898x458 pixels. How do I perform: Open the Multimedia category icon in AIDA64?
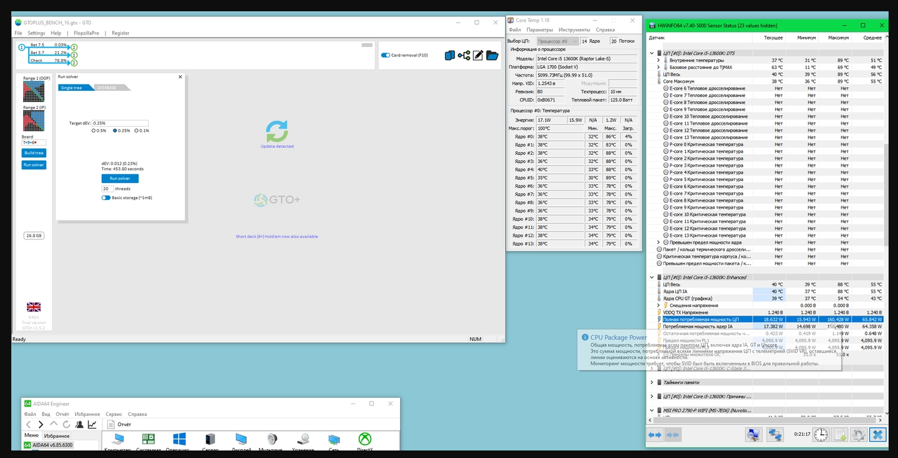pos(272,440)
